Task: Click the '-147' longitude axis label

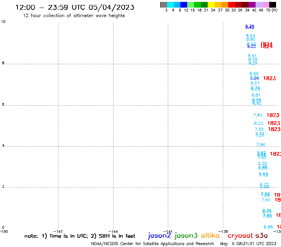Action: click(58, 231)
